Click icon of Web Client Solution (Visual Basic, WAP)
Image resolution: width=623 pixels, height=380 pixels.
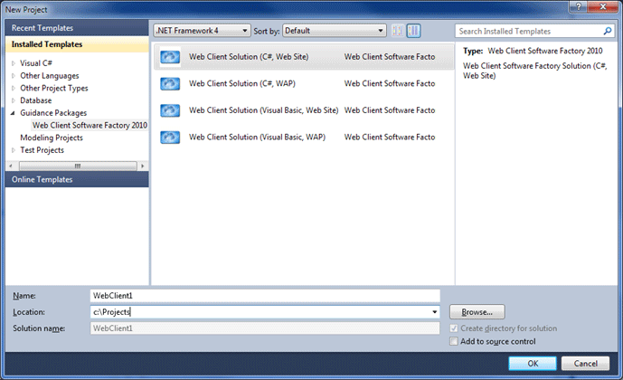click(170, 138)
